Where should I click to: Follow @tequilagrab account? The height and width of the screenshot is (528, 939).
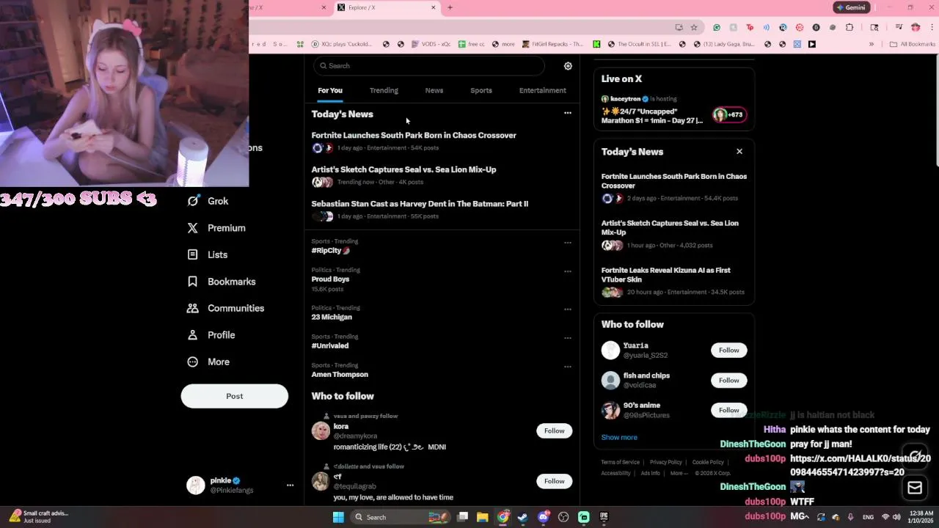tap(555, 481)
